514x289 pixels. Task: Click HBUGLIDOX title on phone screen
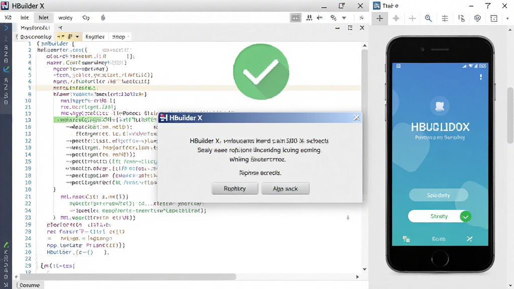click(x=440, y=127)
